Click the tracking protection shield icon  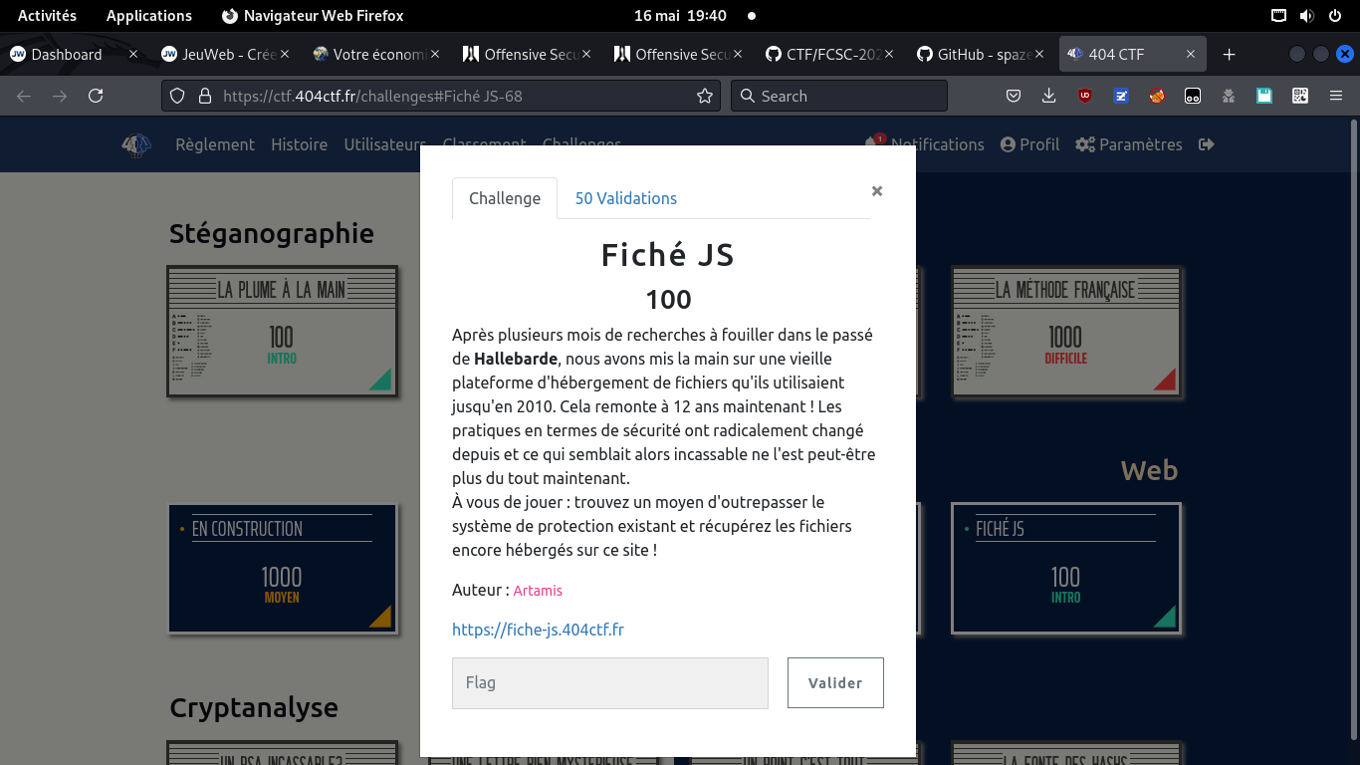coord(177,96)
